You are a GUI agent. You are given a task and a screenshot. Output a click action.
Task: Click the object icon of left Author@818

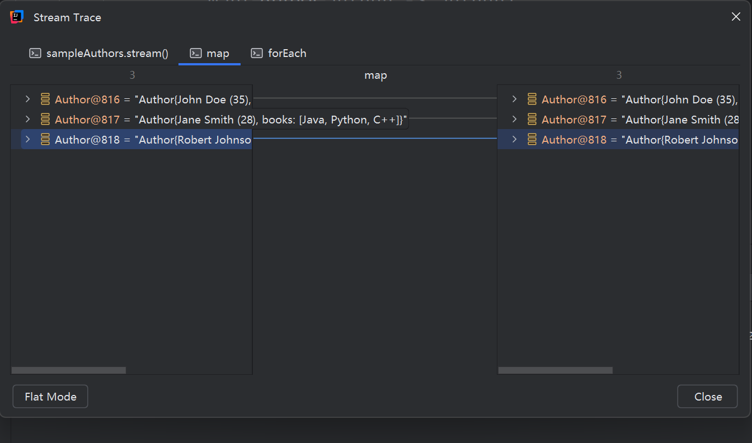(x=45, y=140)
